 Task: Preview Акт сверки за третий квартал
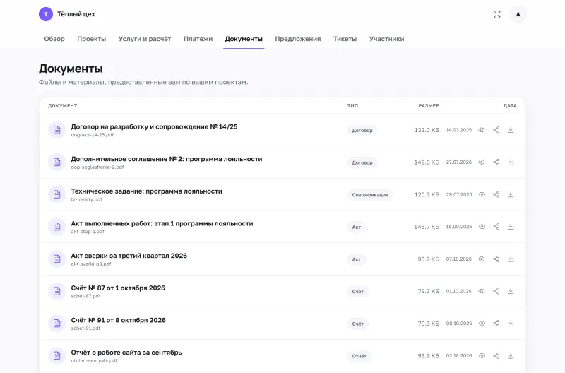point(482,259)
